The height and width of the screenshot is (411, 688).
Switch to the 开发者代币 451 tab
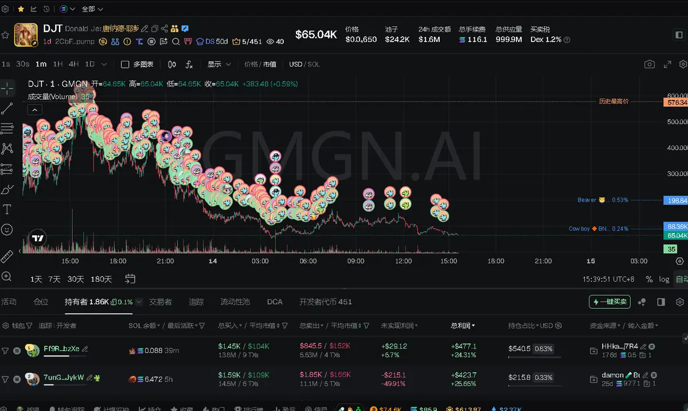[326, 301]
